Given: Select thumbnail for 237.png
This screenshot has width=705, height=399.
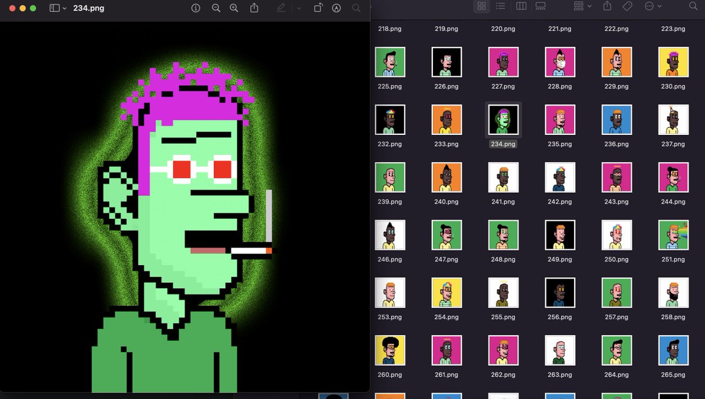Looking at the screenshot, I should pyautogui.click(x=673, y=120).
